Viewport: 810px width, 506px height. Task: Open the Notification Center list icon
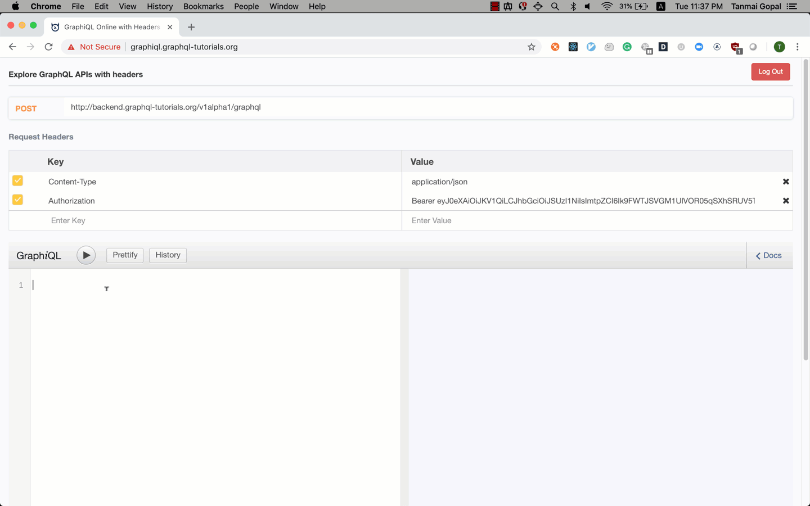click(792, 6)
